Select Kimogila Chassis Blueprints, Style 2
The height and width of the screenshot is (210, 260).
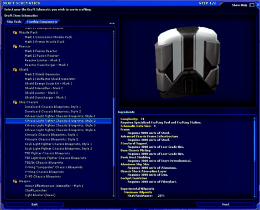[x=51, y=139]
